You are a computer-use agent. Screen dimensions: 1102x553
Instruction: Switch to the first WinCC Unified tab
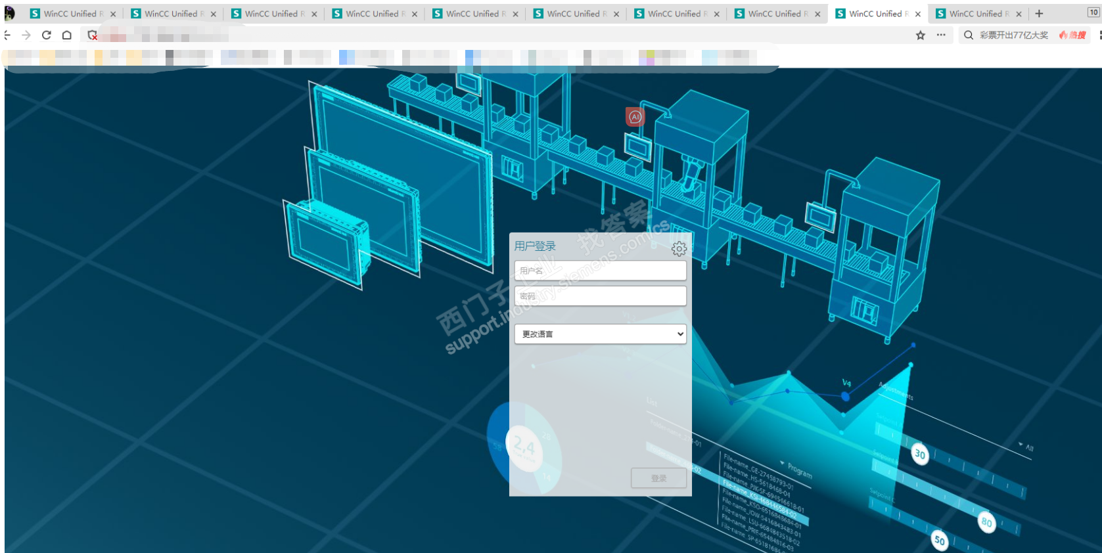tap(72, 13)
